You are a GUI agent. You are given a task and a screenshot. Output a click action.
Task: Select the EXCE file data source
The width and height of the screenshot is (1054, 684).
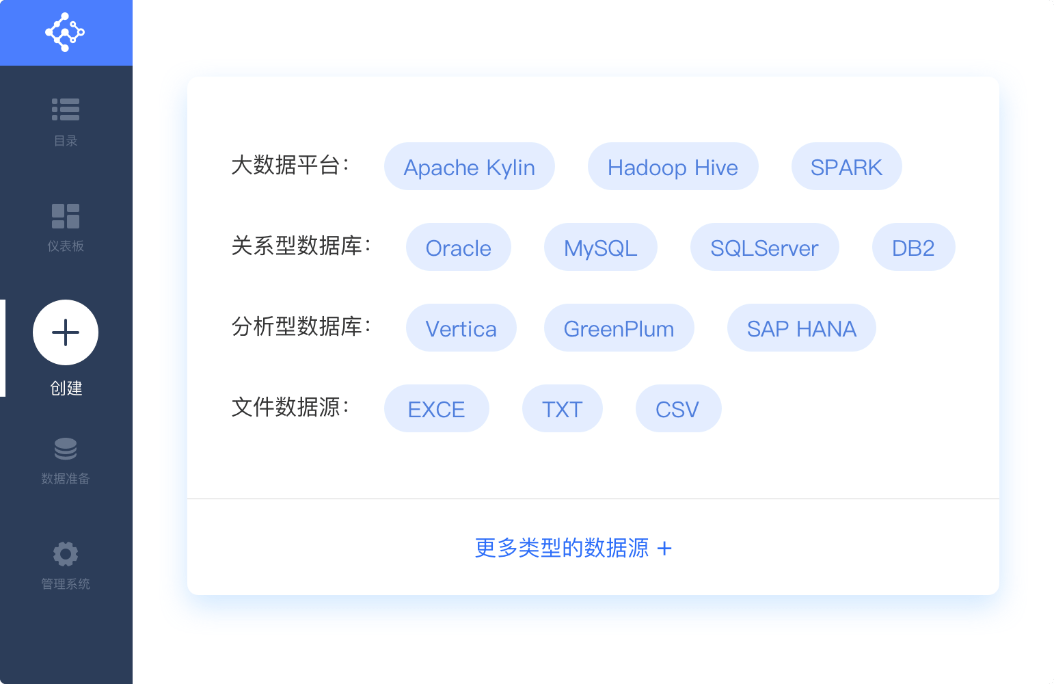click(436, 409)
